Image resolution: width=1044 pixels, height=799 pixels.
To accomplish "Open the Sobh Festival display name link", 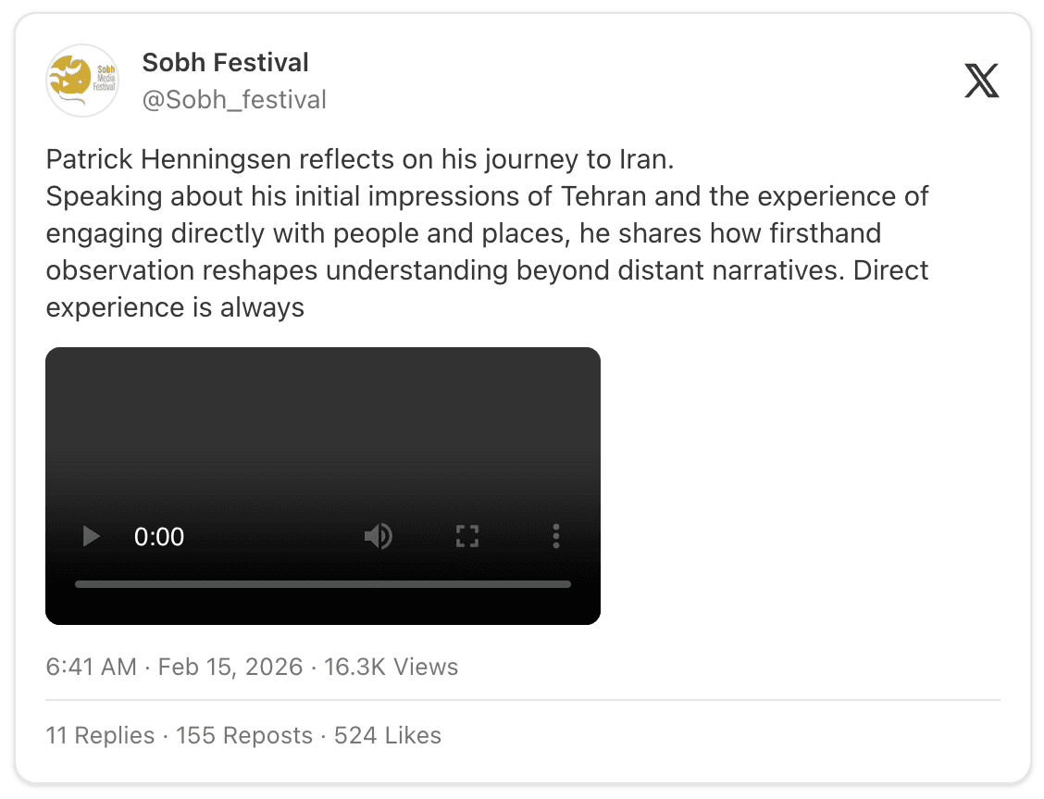I will pyautogui.click(x=225, y=63).
